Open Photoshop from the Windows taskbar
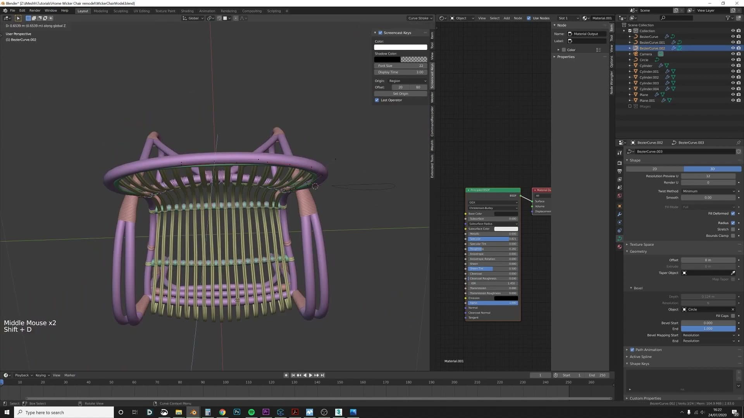744x418 pixels. (237, 412)
